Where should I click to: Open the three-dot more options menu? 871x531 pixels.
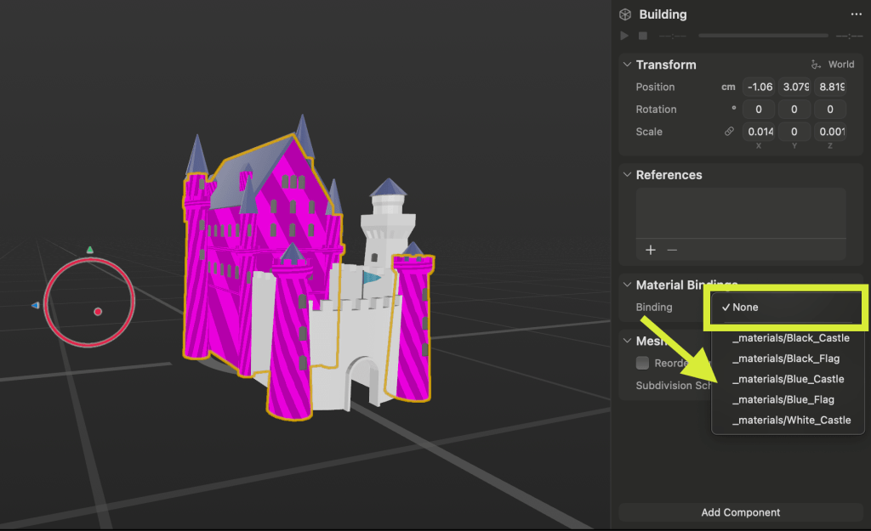click(x=856, y=14)
